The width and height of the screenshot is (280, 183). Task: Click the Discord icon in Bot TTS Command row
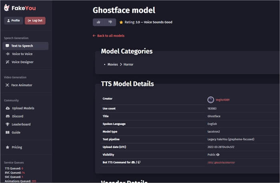133,162
